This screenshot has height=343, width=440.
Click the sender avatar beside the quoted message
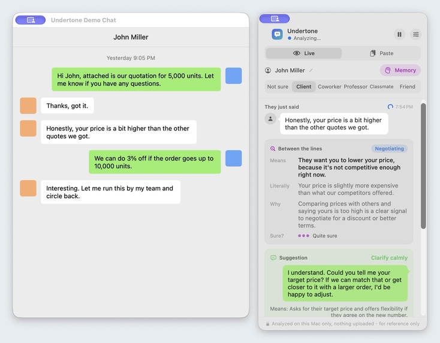coord(270,119)
